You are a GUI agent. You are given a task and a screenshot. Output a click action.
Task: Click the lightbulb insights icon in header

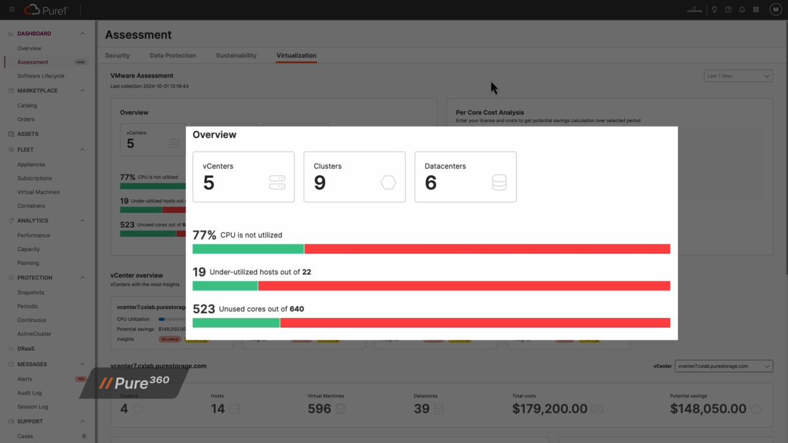(714, 10)
